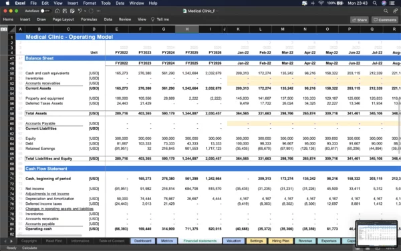The width and height of the screenshot is (401, 251).
Task: Switch to the Table of Content sheet tab
Action: click(x=112, y=241)
